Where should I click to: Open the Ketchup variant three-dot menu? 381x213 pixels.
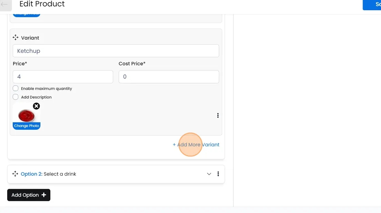218,116
